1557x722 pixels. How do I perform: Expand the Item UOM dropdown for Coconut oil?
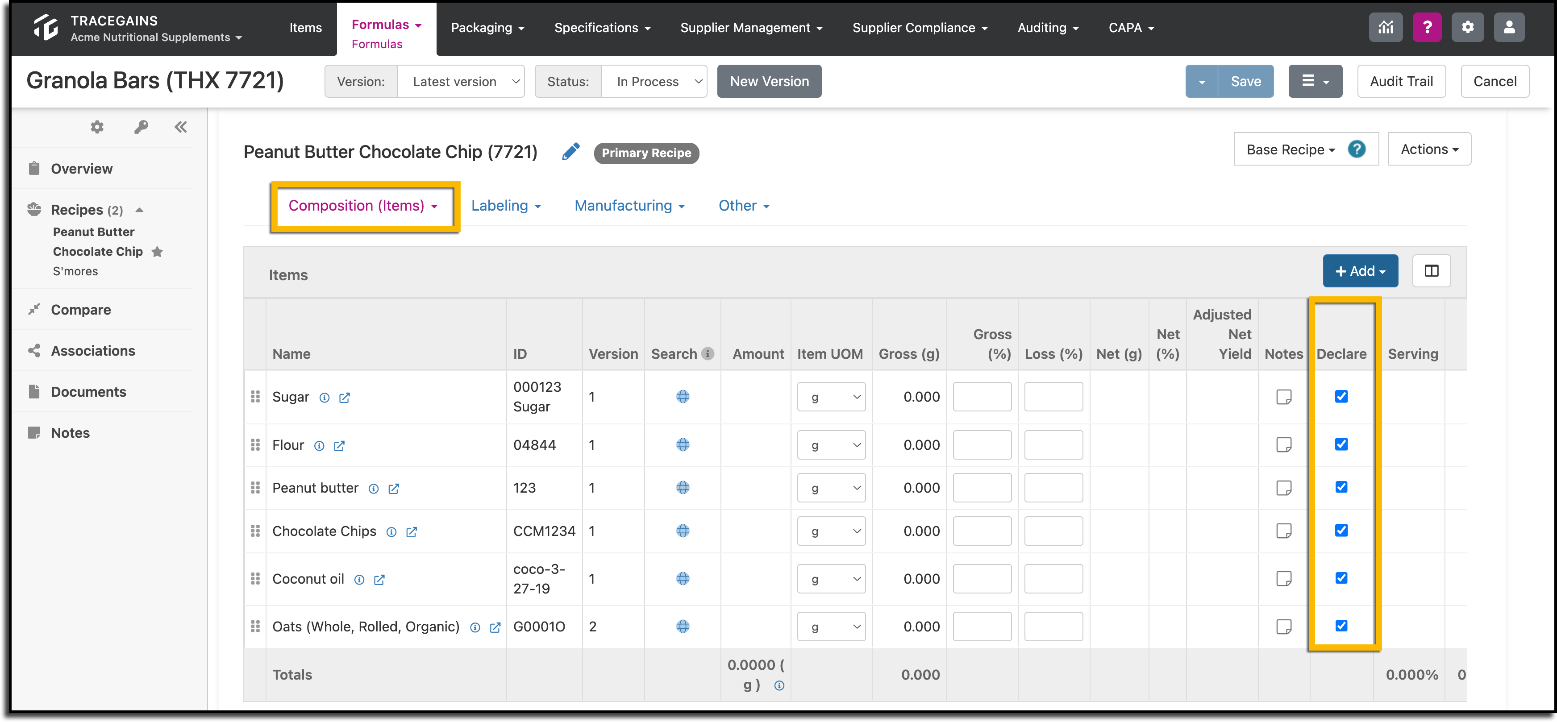(x=830, y=579)
